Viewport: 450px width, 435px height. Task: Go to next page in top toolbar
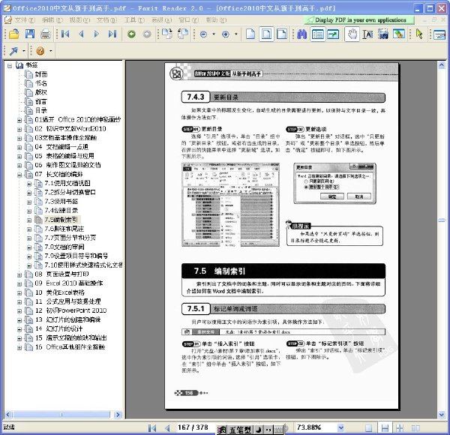point(97,34)
